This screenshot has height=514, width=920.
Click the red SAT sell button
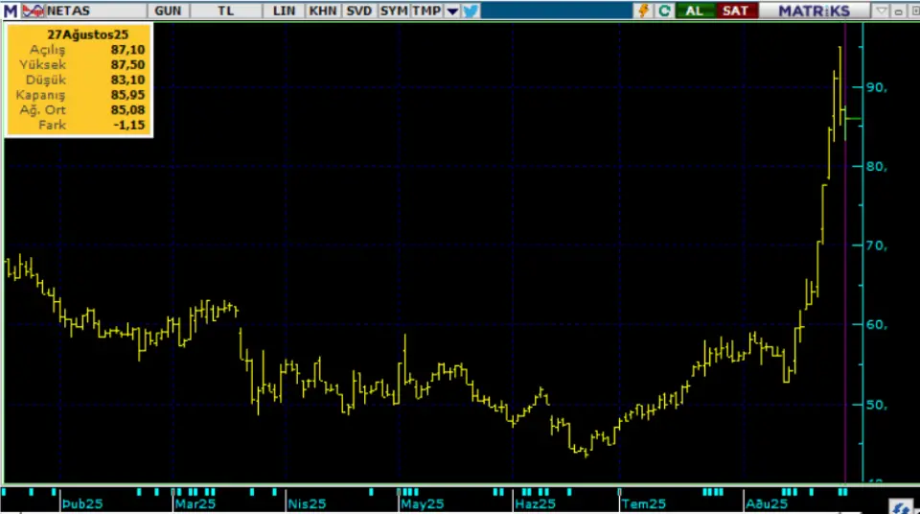pyautogui.click(x=736, y=11)
